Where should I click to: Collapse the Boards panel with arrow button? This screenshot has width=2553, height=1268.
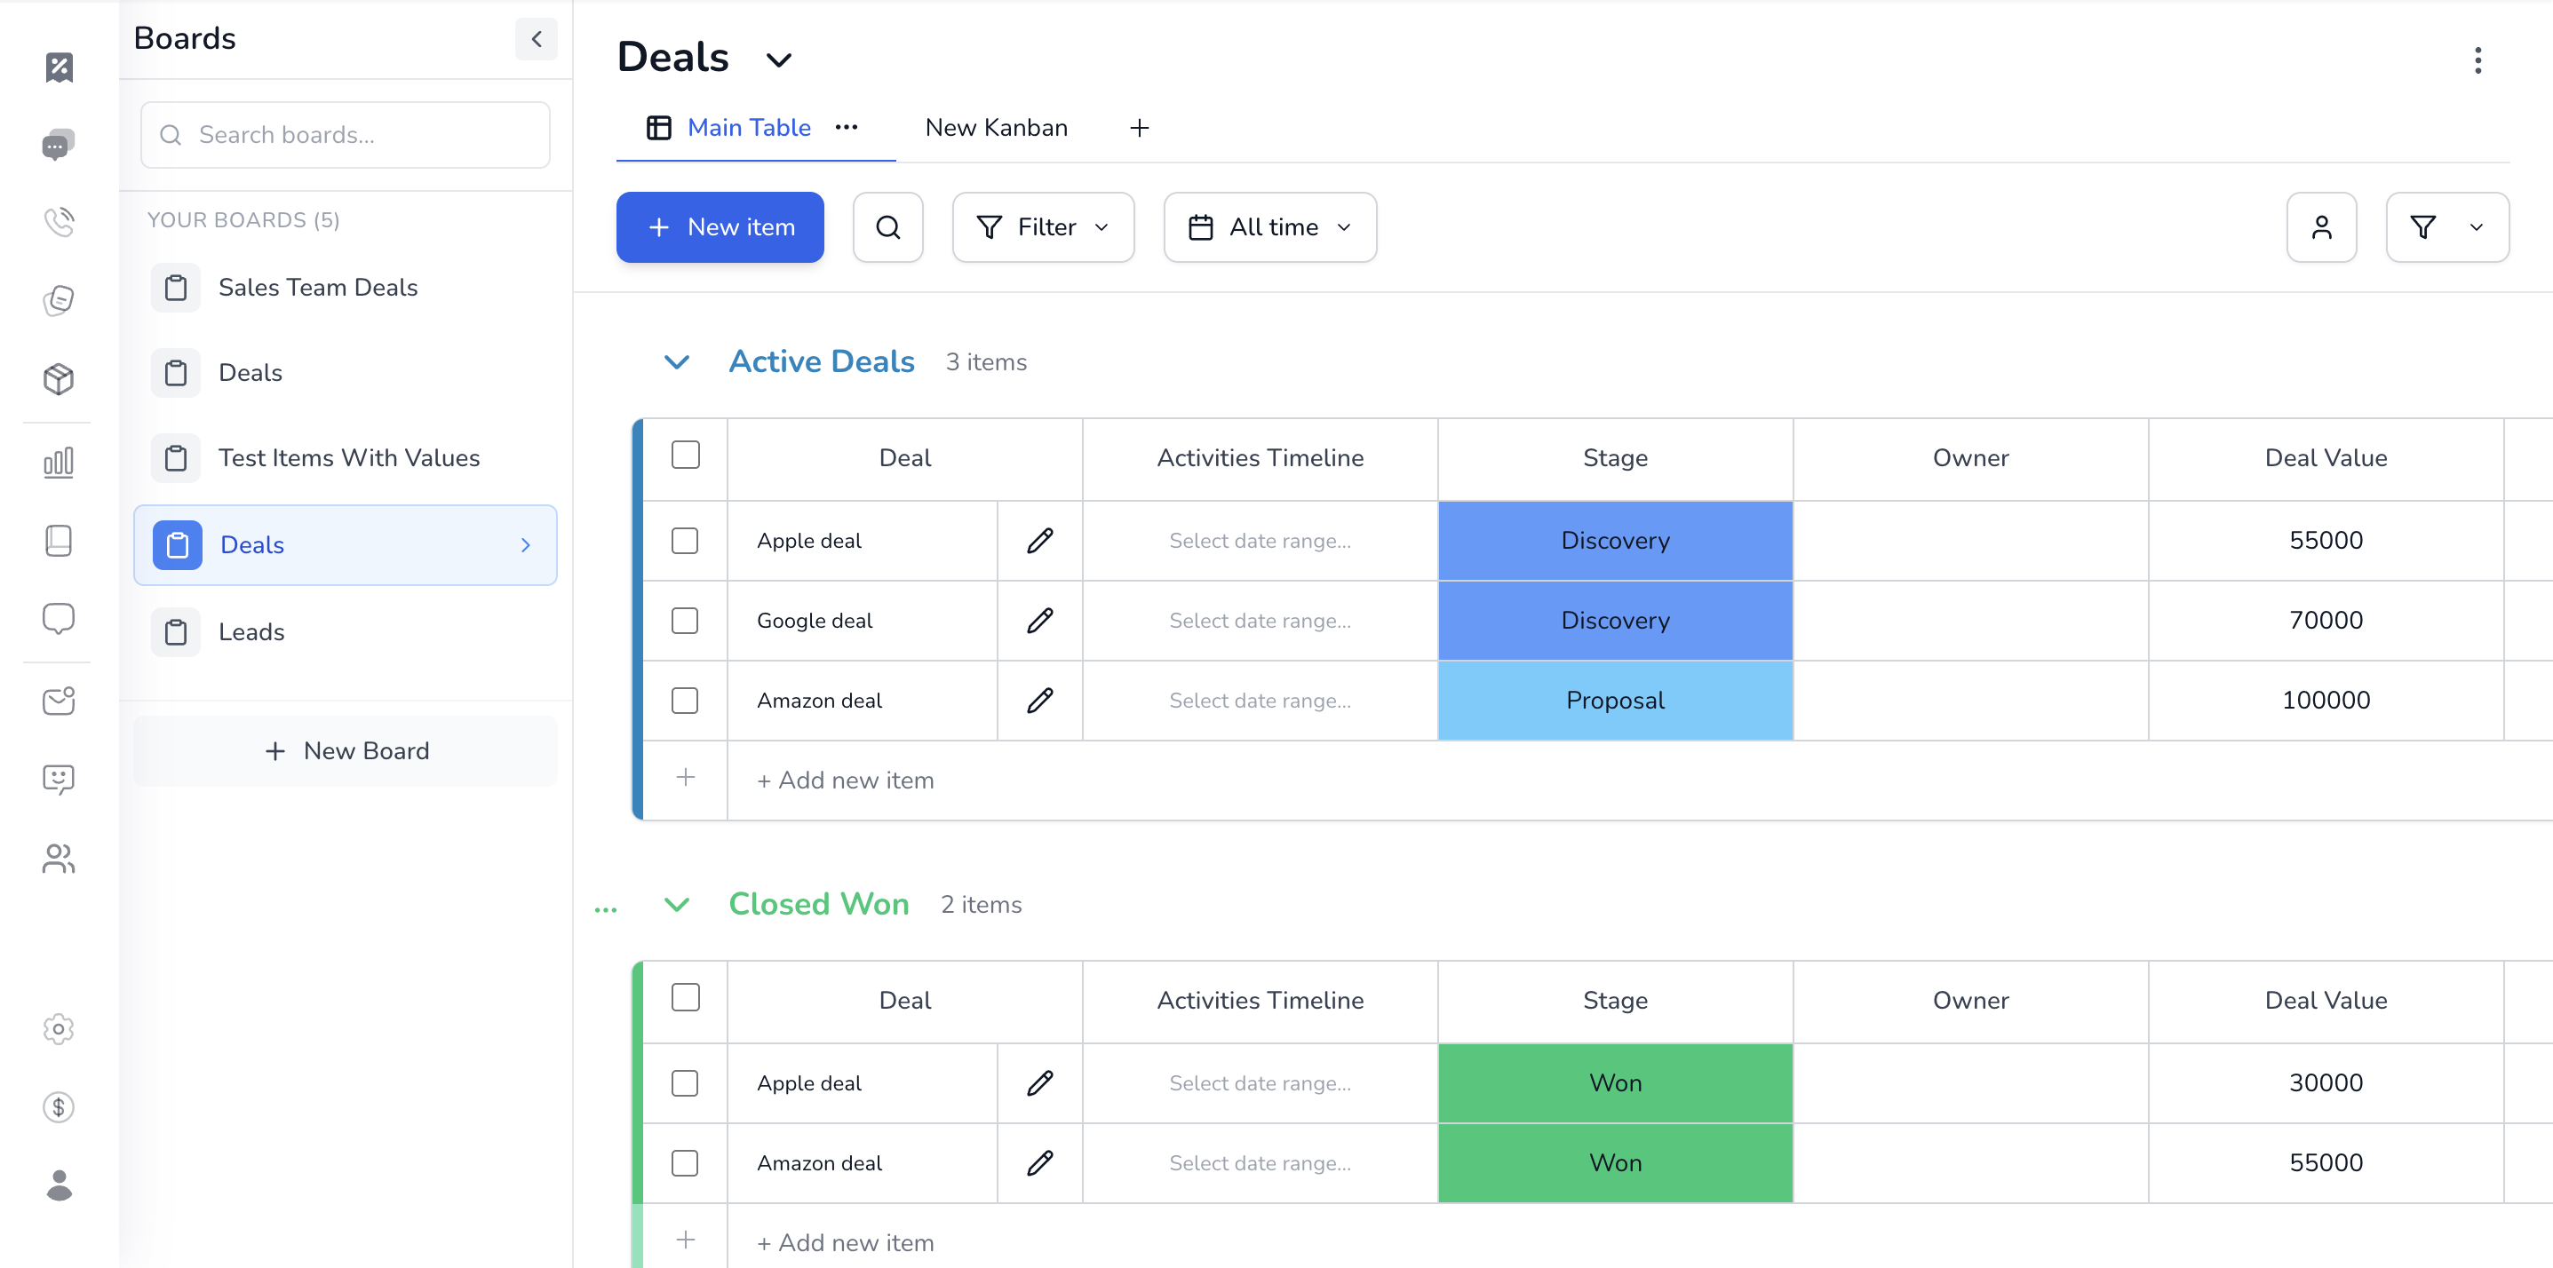point(537,39)
